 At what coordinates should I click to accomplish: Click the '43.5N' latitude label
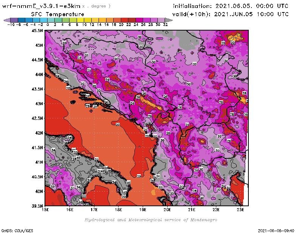pos(37,89)
